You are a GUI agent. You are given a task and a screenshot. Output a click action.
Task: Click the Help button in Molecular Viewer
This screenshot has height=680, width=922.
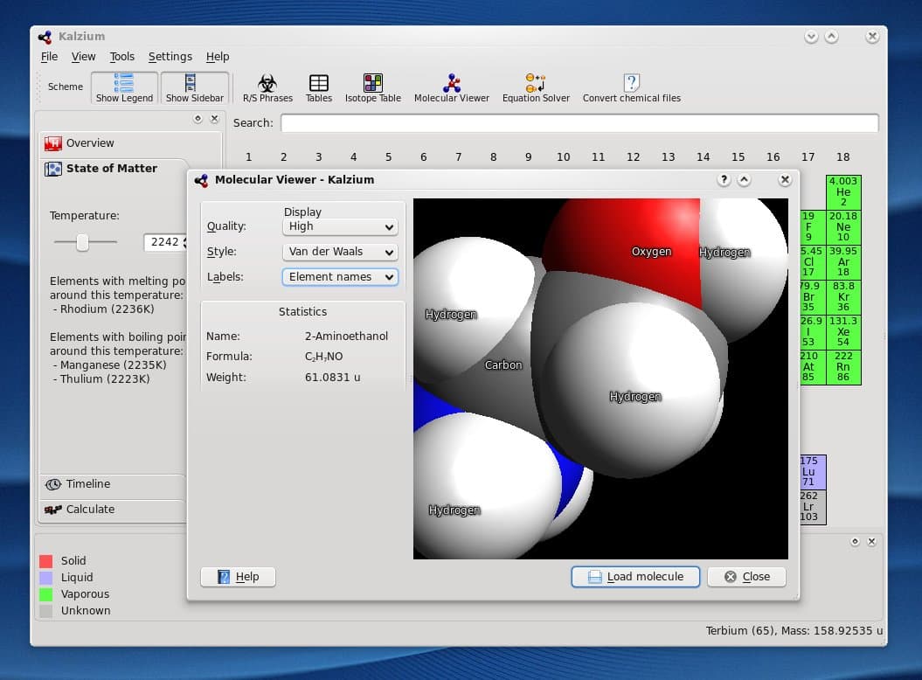[238, 577]
